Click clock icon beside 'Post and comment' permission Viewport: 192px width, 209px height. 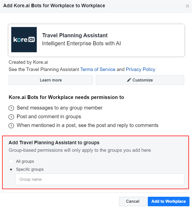point(11,117)
